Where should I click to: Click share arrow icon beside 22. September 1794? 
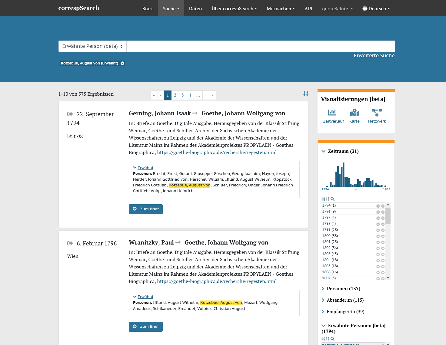point(70,114)
